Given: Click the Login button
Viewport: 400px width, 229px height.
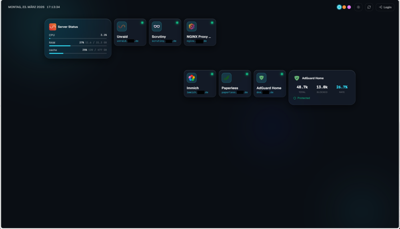Looking at the screenshot, I should click(385, 7).
